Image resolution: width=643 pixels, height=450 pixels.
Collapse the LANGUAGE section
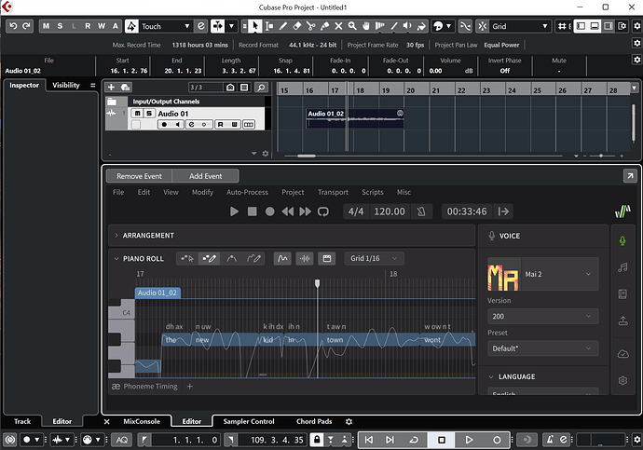[491, 376]
